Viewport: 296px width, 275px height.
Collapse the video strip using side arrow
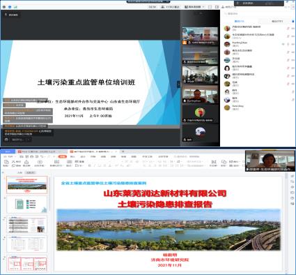178,84
